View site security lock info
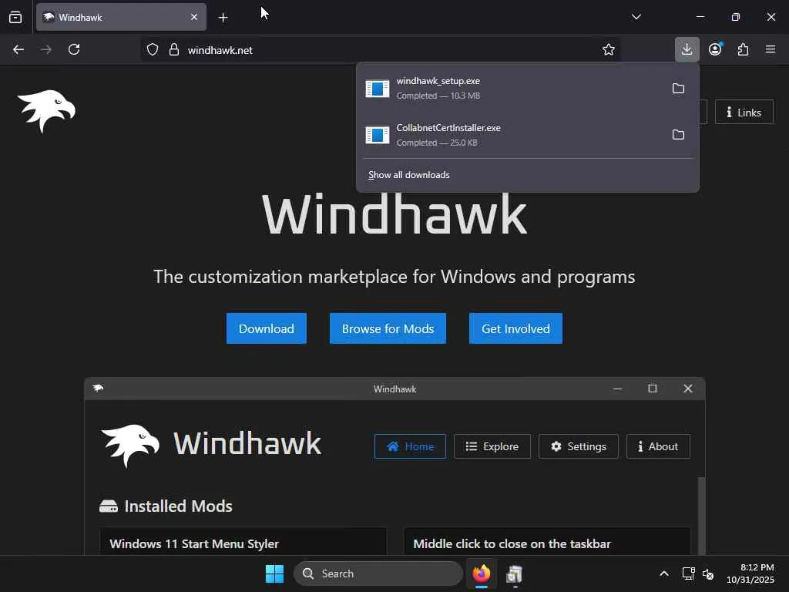Viewport: 789px width, 592px height. pos(174,49)
